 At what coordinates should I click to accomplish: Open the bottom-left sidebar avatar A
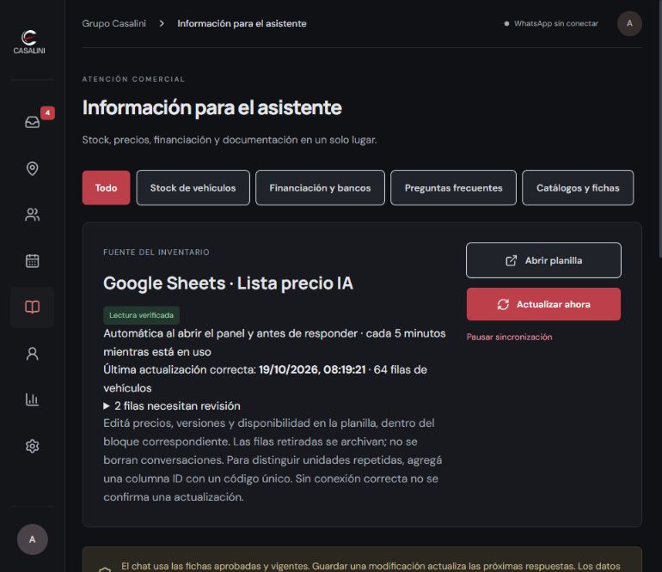point(33,539)
